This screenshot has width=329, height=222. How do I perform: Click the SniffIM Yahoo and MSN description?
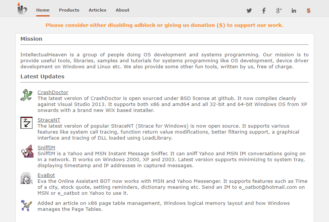click(x=172, y=160)
